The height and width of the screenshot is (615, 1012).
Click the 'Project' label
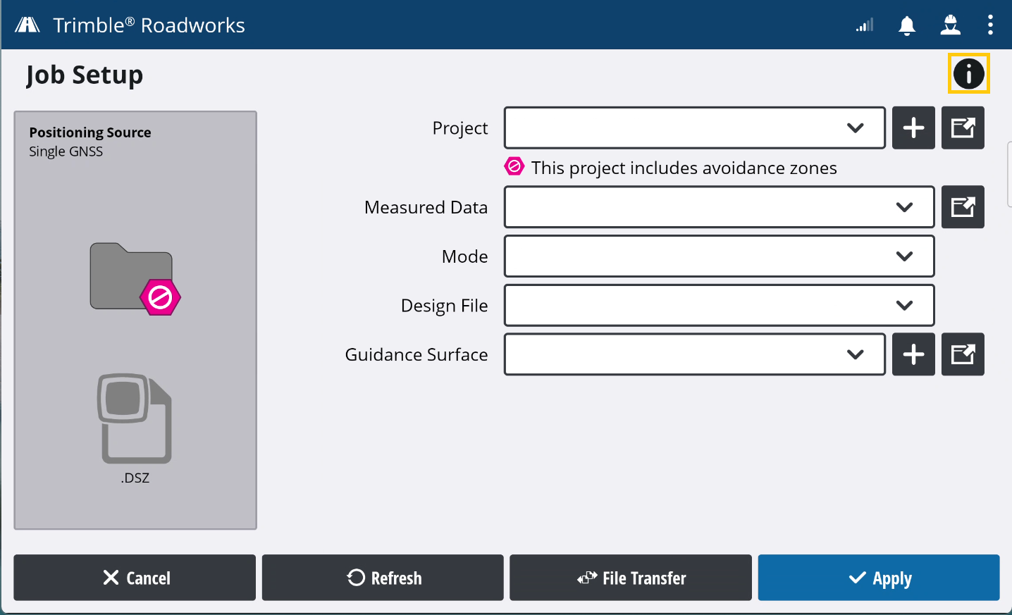pos(460,128)
